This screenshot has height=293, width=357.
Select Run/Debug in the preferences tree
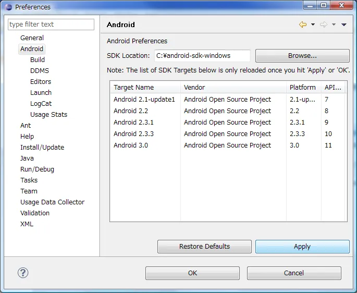point(37,169)
